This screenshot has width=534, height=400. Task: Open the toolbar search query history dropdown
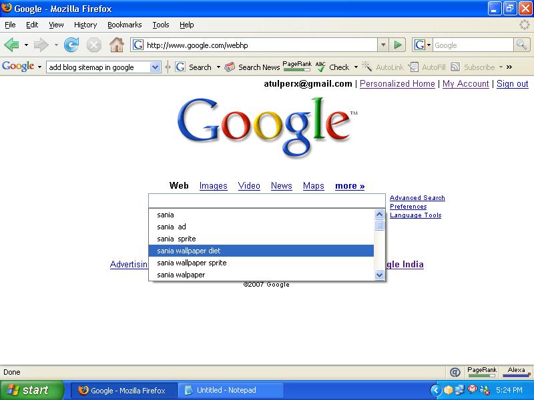tap(155, 67)
